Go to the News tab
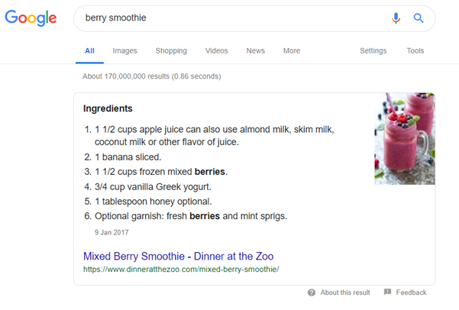This screenshot has width=459, height=310. (255, 50)
